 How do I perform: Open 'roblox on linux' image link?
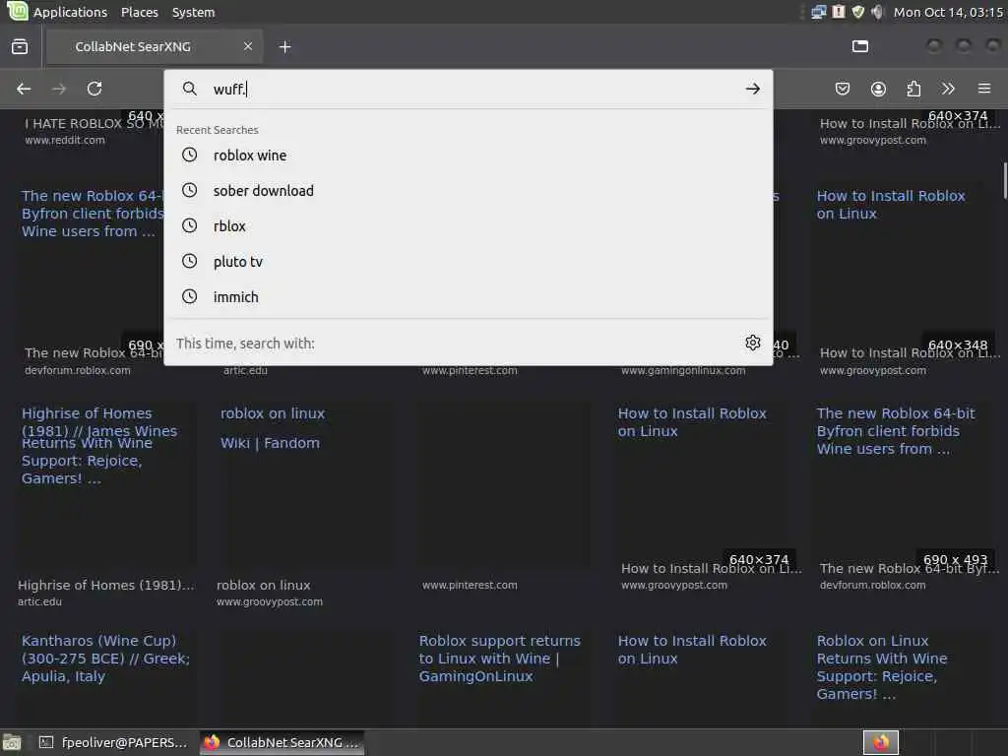(273, 413)
